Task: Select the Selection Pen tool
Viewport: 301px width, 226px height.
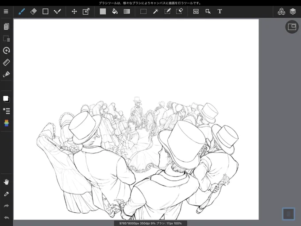Action: point(168,12)
